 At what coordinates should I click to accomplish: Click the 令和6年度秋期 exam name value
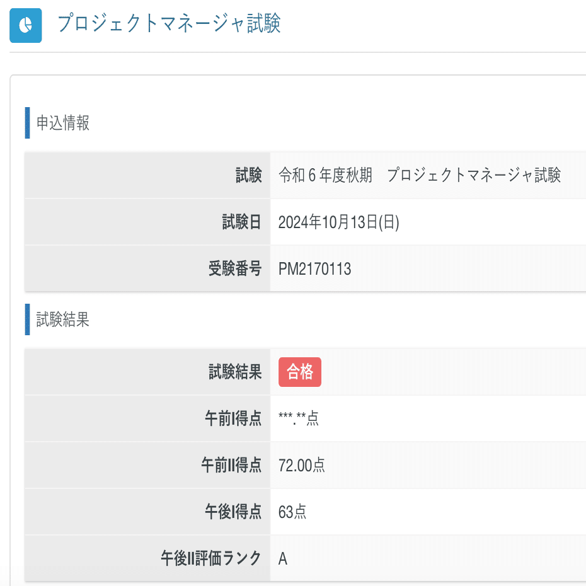420,176
